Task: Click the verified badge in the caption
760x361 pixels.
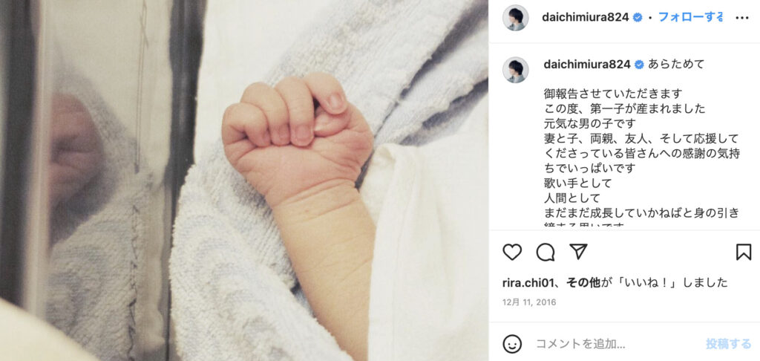Action: pyautogui.click(x=639, y=65)
